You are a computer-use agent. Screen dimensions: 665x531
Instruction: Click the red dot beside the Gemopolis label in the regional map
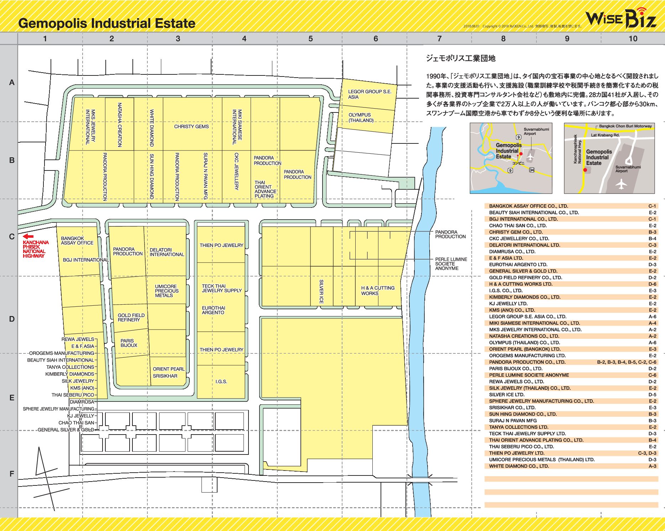click(x=521, y=154)
